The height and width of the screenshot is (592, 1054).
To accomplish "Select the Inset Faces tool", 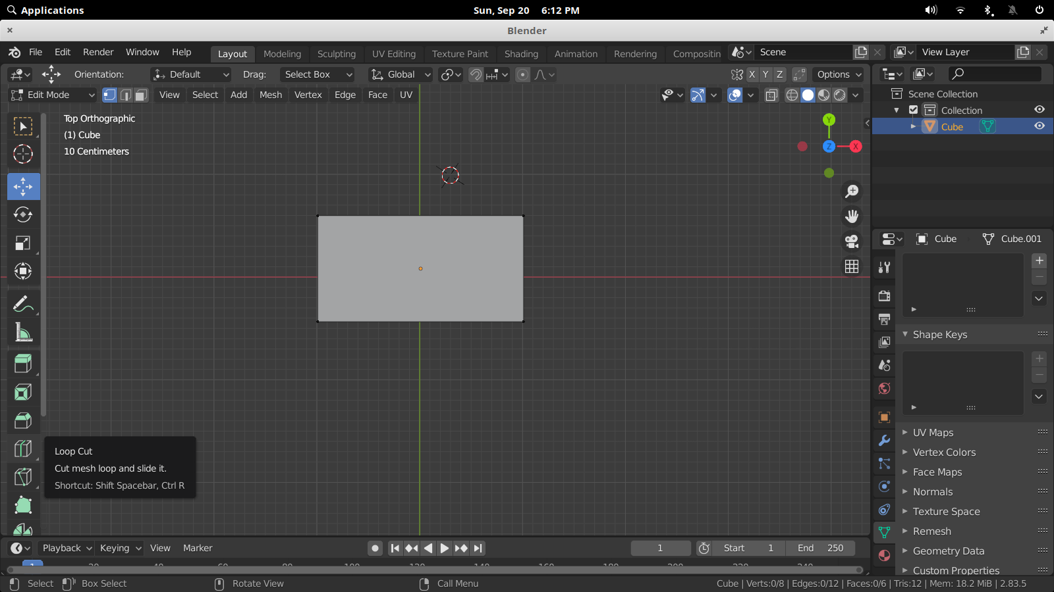I will click(x=23, y=392).
